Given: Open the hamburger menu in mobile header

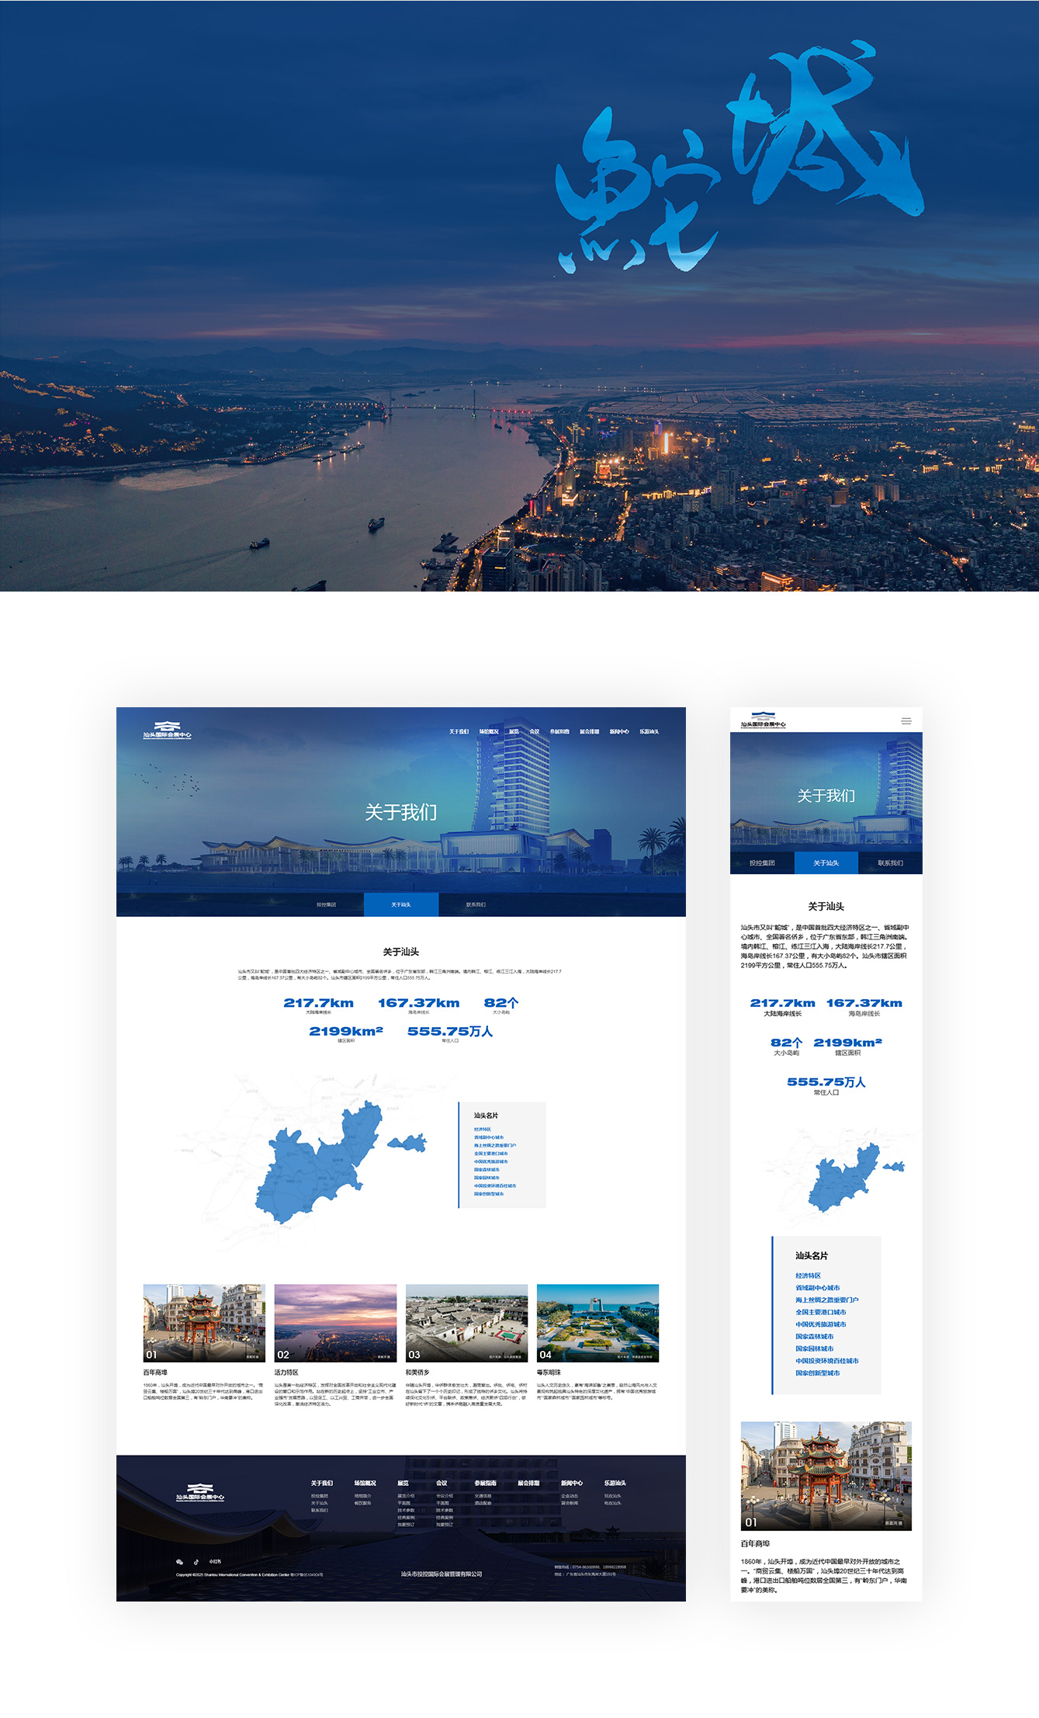Looking at the screenshot, I should tap(906, 721).
